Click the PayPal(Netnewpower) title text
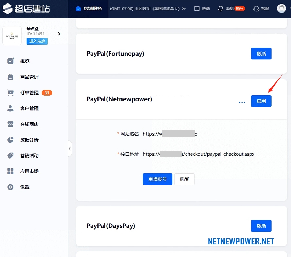The width and height of the screenshot is (291, 257). pos(119,99)
